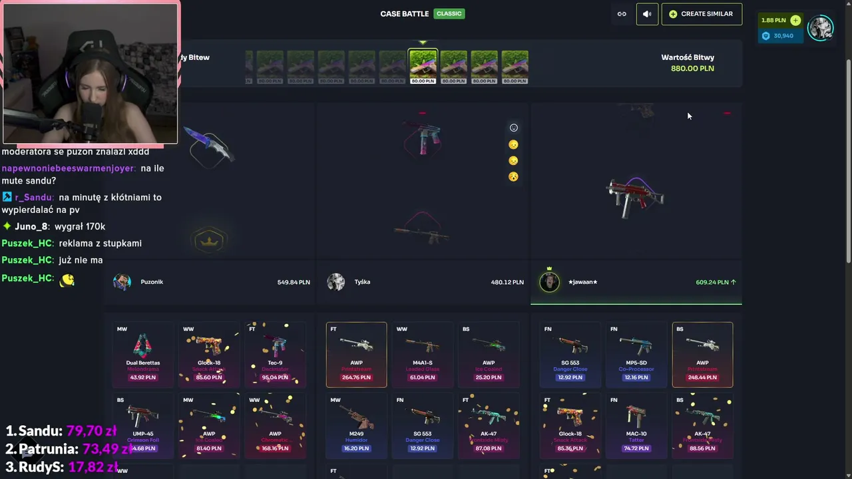Copy the battle link with the chain icon
The height and width of the screenshot is (479, 852).
[x=622, y=14]
